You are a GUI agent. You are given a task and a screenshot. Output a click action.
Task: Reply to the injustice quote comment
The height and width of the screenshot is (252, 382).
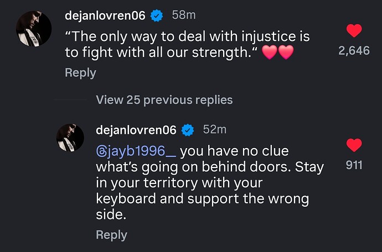80,72
